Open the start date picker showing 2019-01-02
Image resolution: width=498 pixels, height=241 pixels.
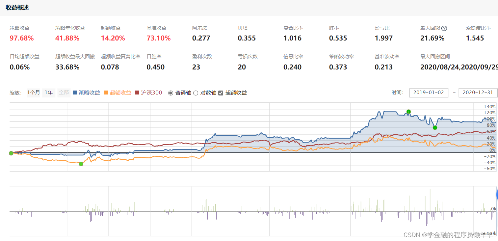tap(429, 93)
